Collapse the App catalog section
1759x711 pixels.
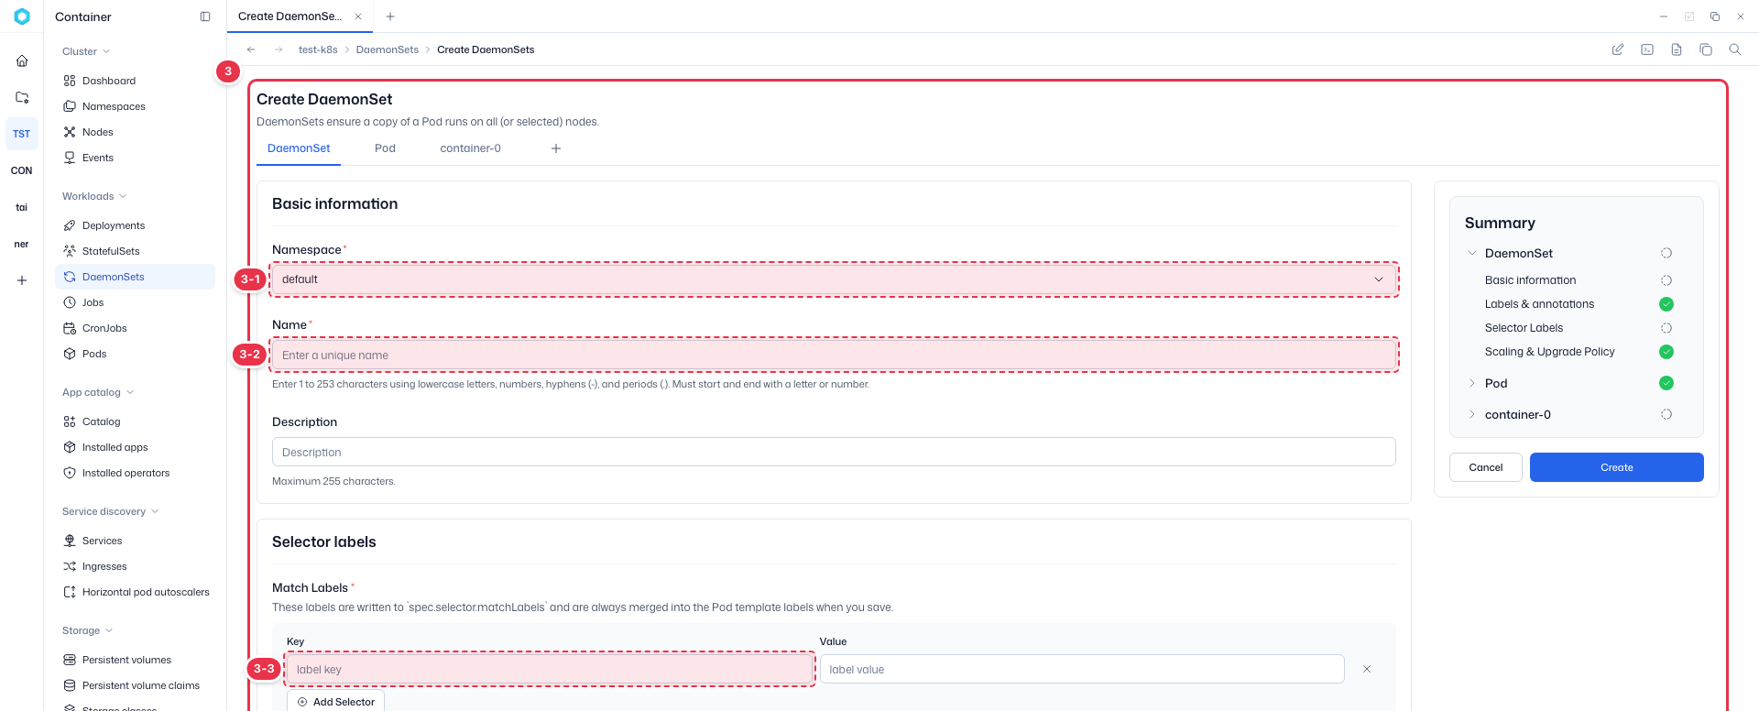coord(98,392)
